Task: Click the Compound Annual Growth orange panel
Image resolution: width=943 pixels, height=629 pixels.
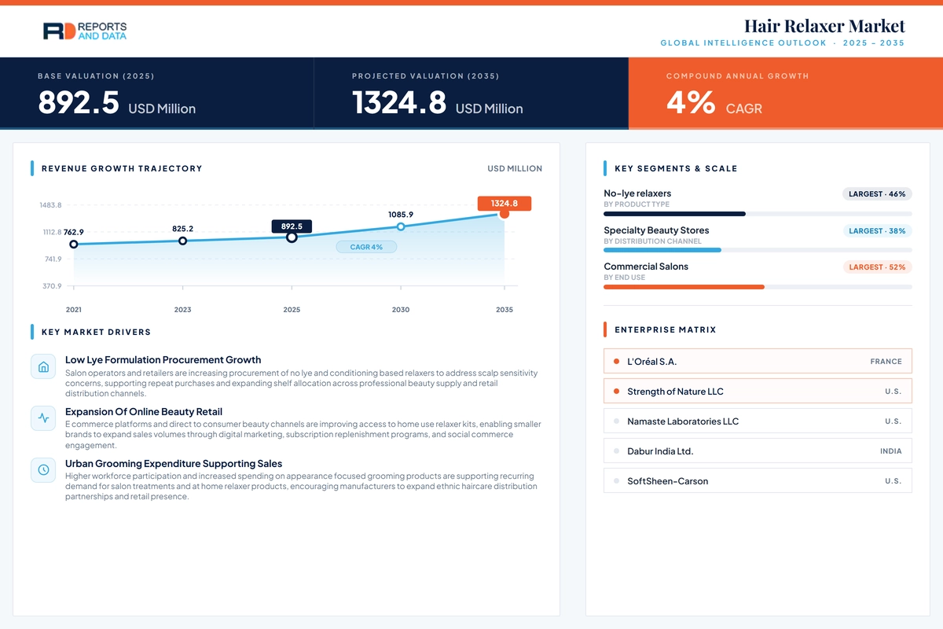Action: [786, 94]
